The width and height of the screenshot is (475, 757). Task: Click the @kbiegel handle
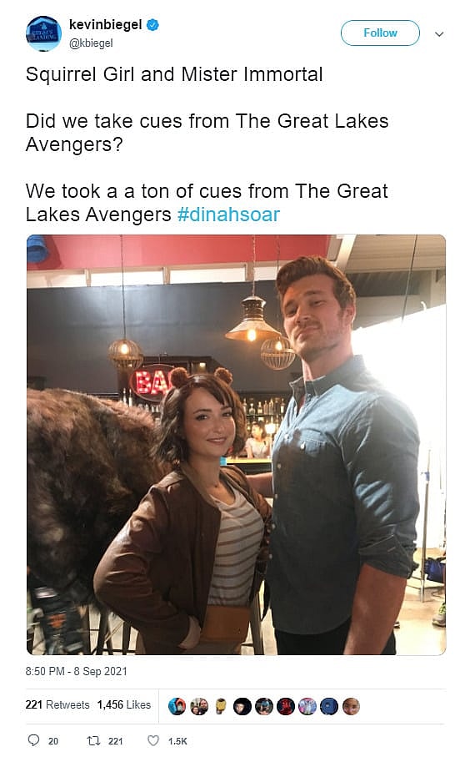(x=91, y=43)
